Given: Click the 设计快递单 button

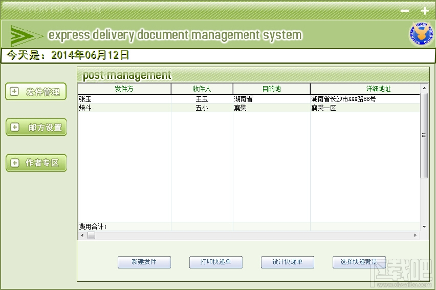Looking at the screenshot, I should 288,262.
